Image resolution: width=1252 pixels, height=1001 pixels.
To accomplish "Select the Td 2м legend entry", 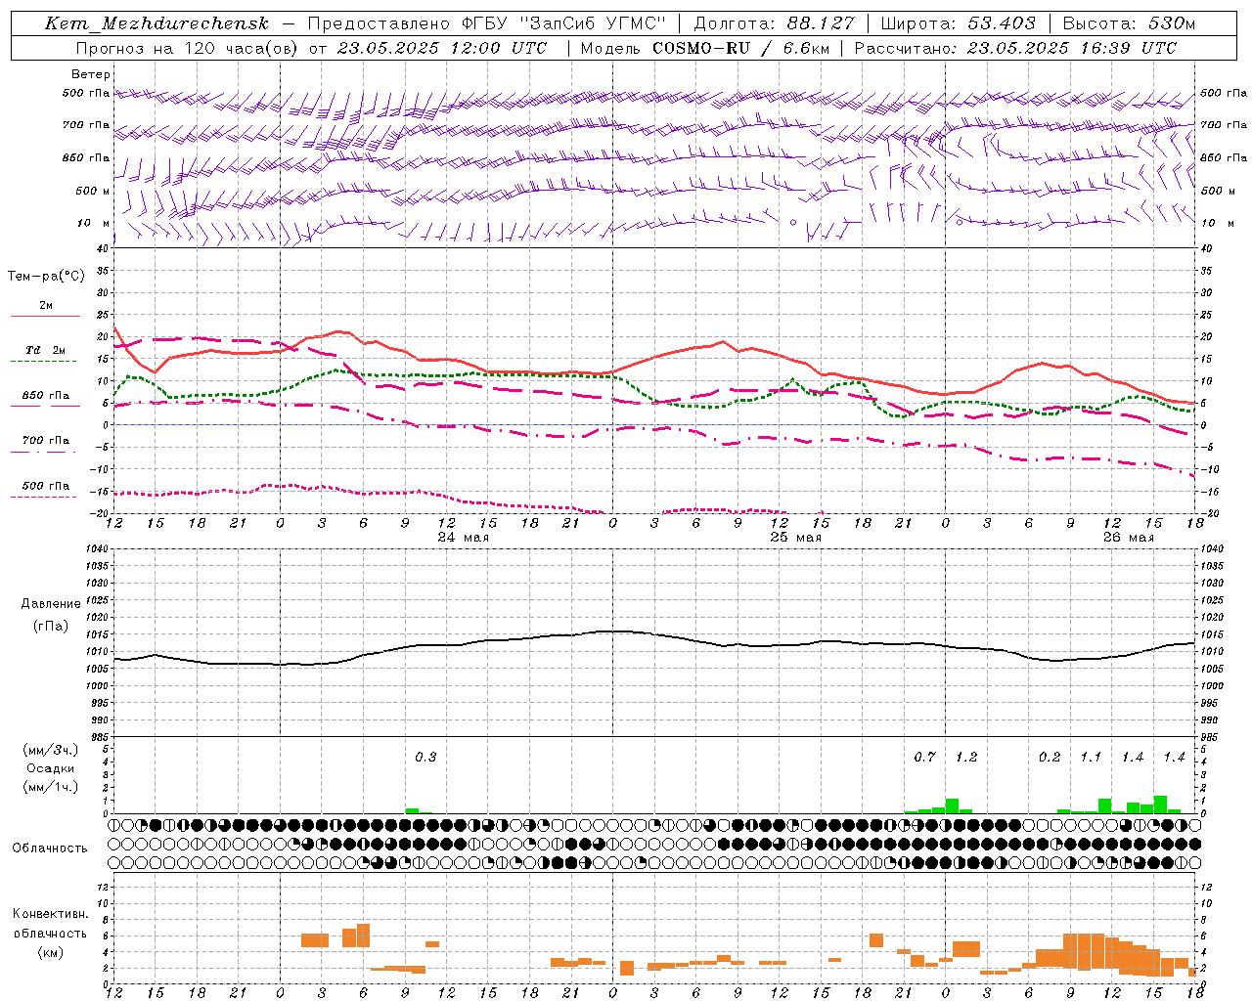I will click(45, 350).
